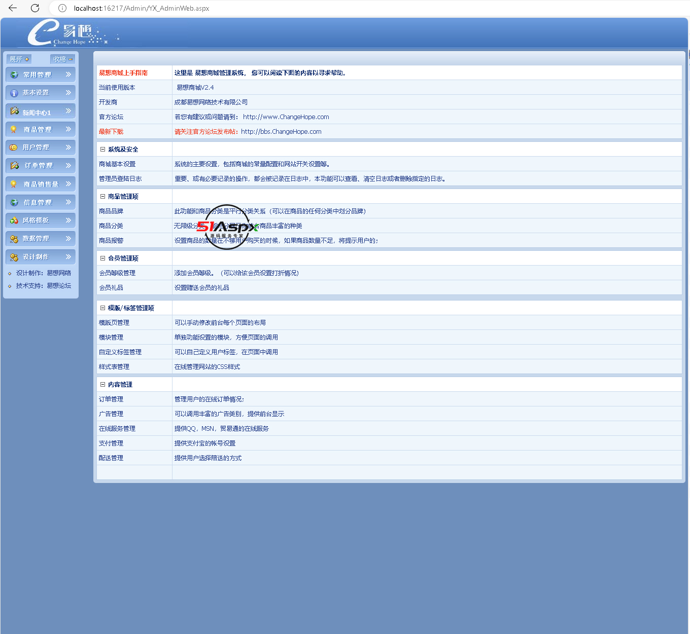Expand 订单管理 using its double chevron
Screen dimensions: 690x634
(x=68, y=166)
